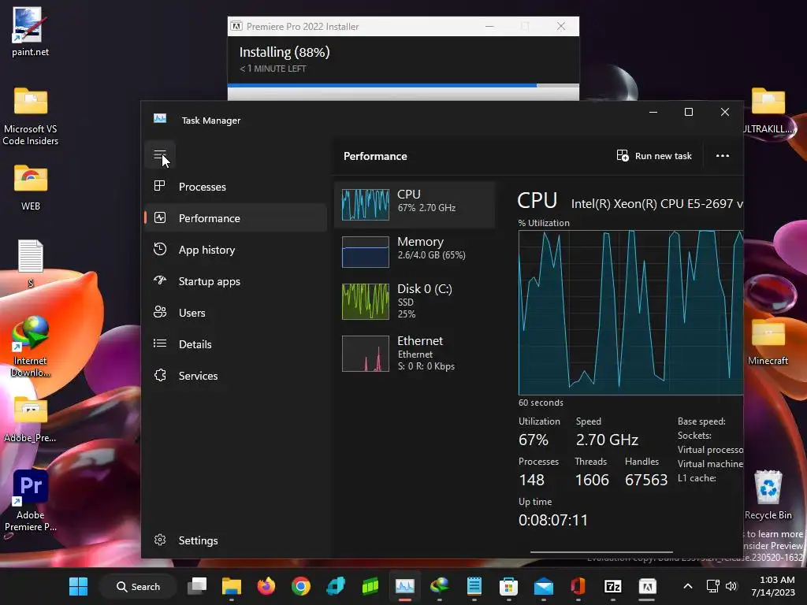Open Microsoft Store from taskbar
Viewport: 807px width, 605px height.
point(508,586)
